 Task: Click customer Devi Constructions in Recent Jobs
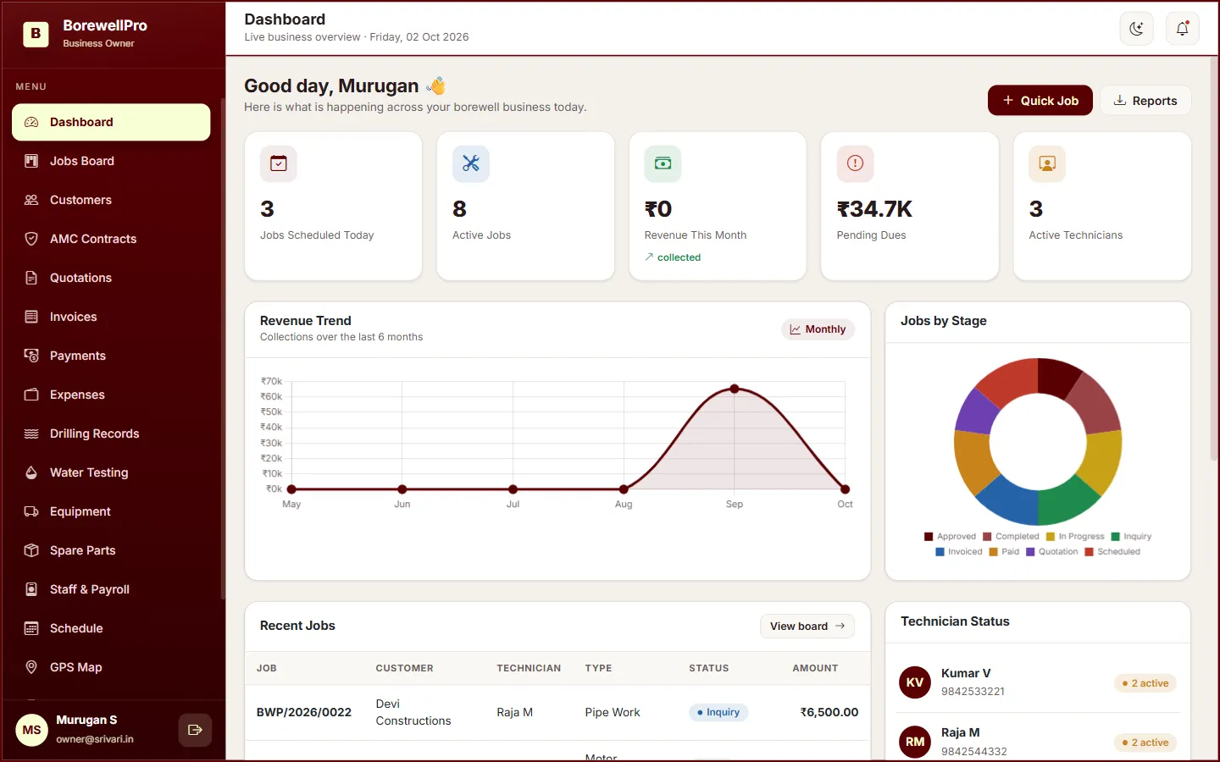(413, 712)
